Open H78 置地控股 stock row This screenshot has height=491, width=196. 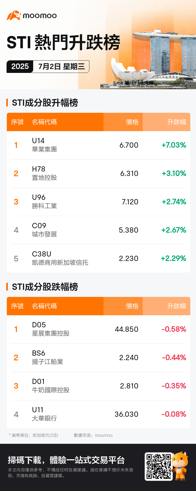pyautogui.click(x=99, y=173)
